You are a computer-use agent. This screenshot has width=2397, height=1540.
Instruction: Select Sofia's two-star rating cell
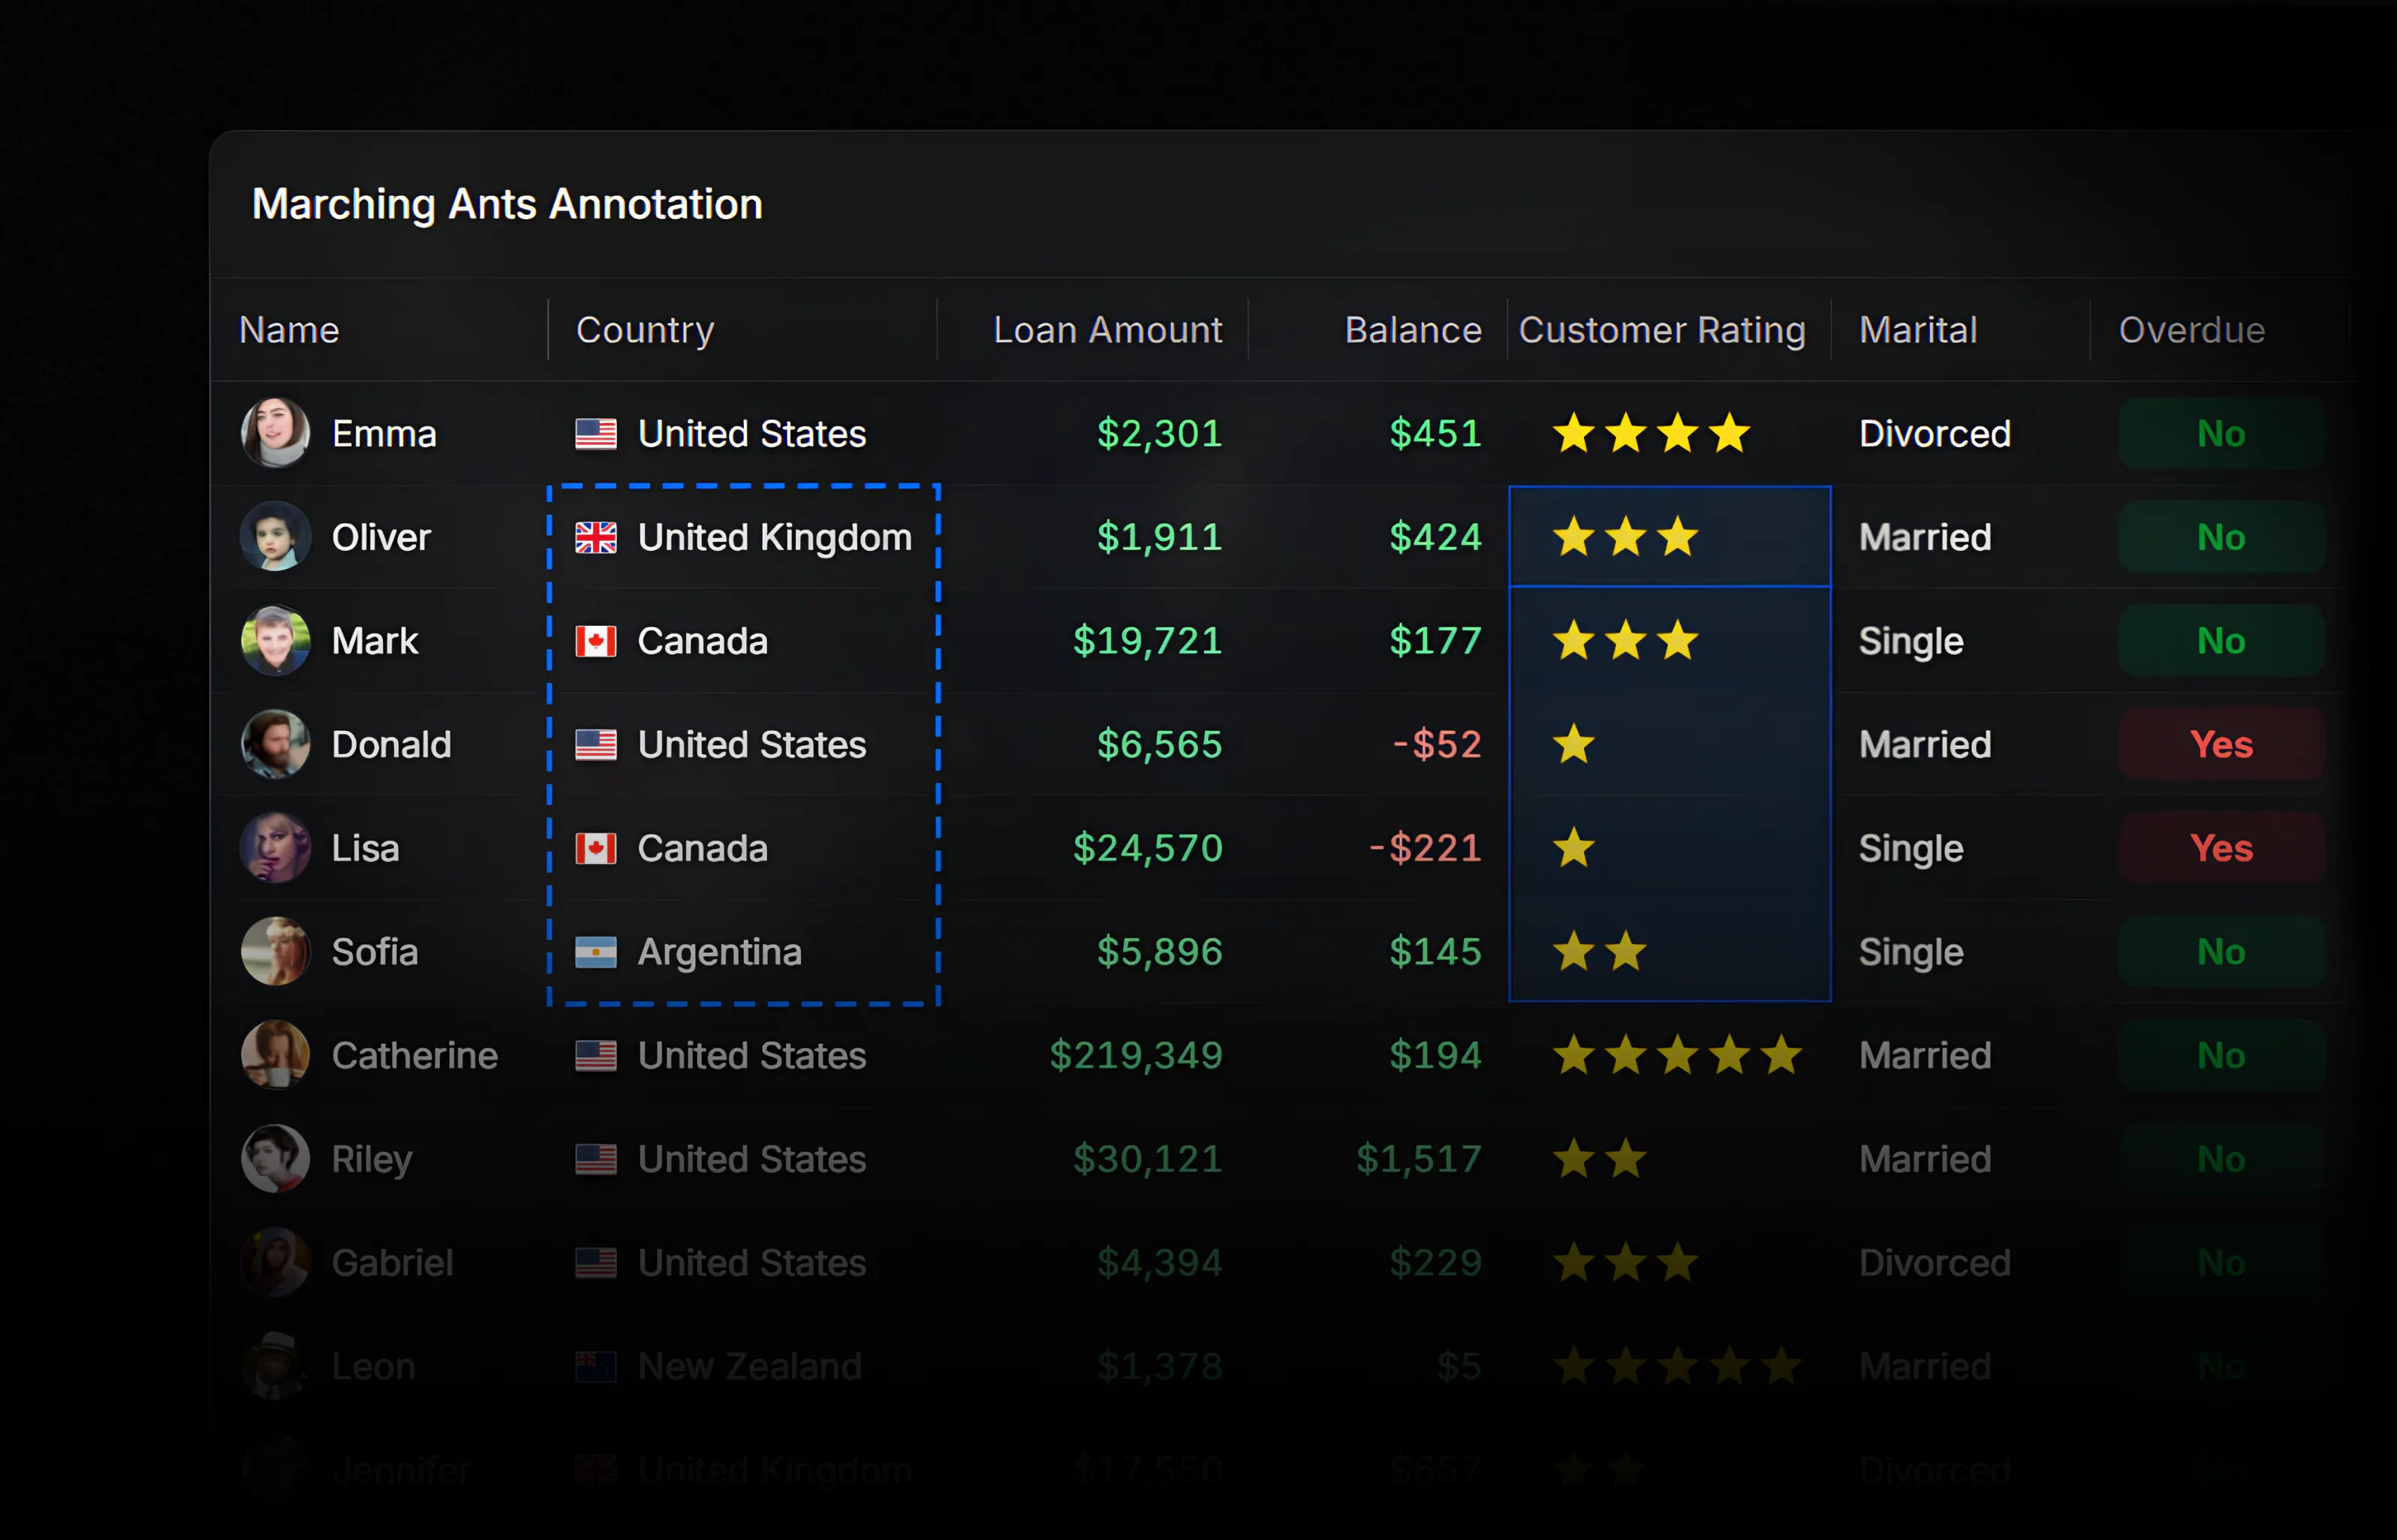(1670, 951)
